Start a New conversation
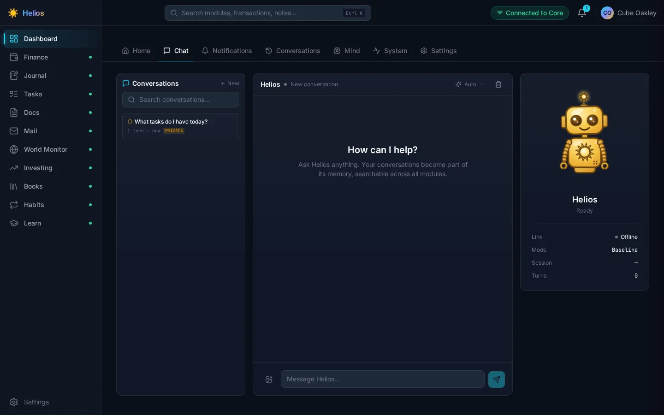The width and height of the screenshot is (664, 415). point(230,83)
